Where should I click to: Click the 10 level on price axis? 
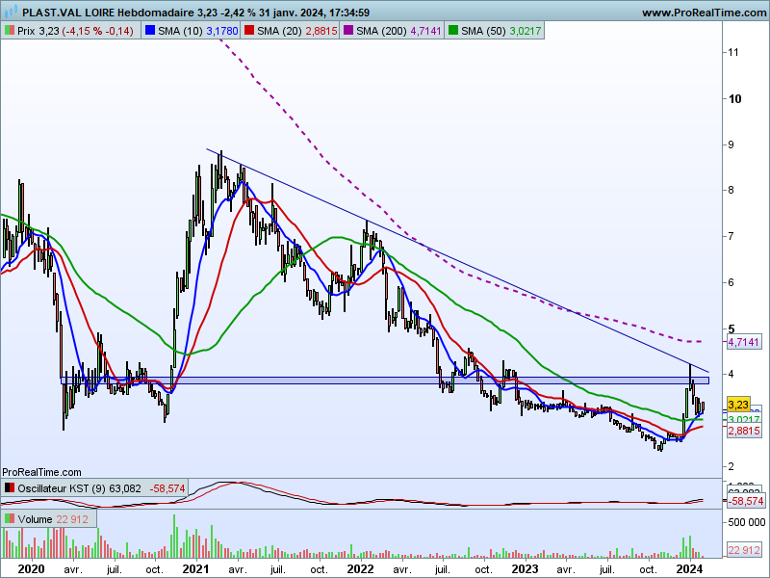pos(734,99)
